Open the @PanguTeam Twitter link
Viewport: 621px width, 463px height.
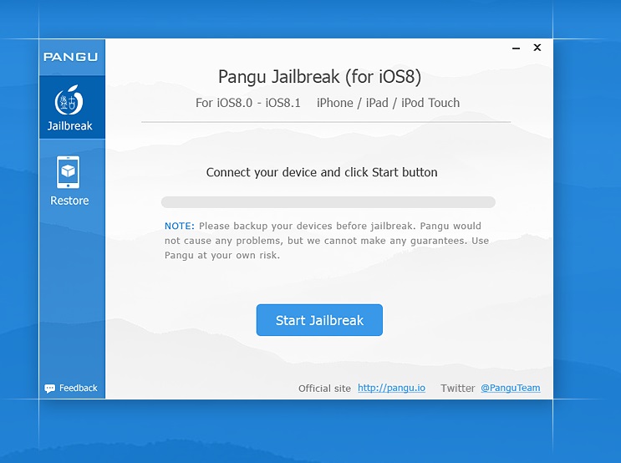pyautogui.click(x=511, y=388)
